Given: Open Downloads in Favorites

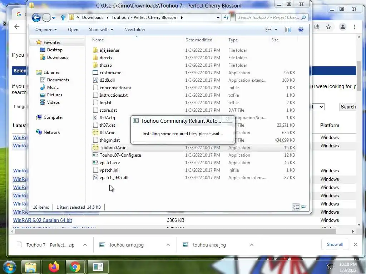Looking at the screenshot, I should click(58, 57).
